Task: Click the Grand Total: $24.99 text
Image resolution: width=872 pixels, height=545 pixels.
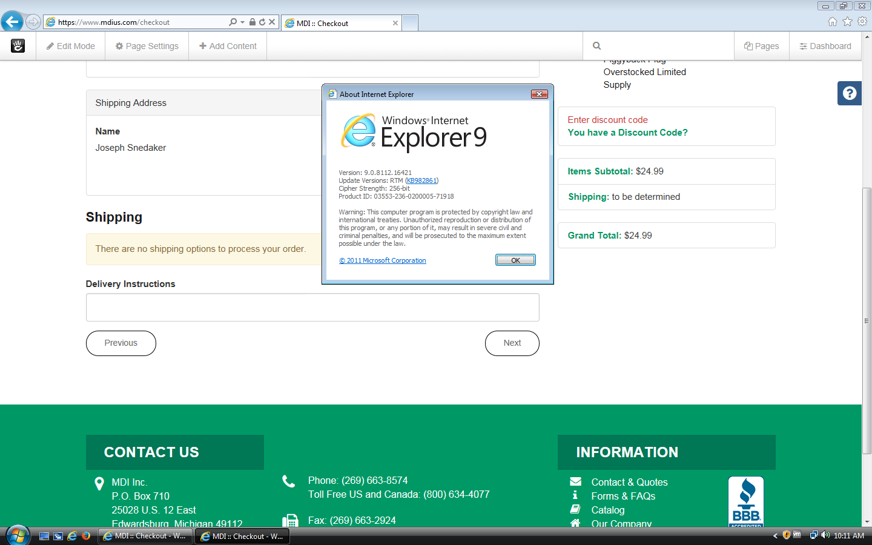Action: (x=610, y=236)
